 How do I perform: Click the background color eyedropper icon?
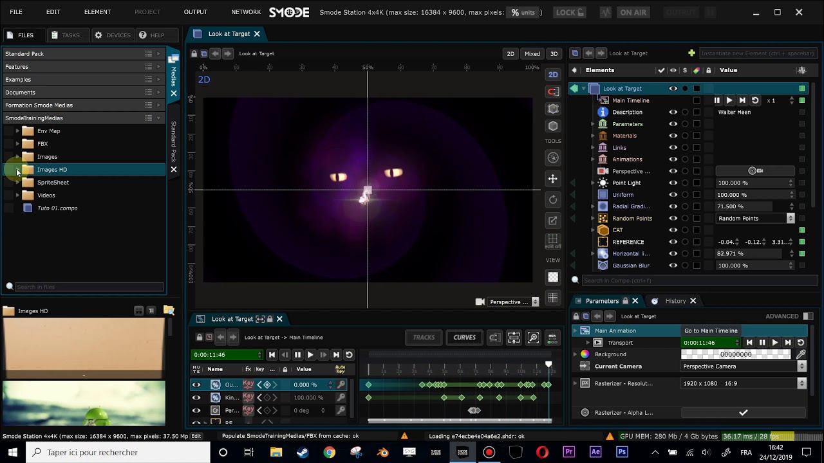coord(801,354)
